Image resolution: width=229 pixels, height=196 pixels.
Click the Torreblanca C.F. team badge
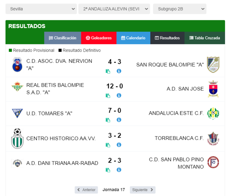pos(213,139)
